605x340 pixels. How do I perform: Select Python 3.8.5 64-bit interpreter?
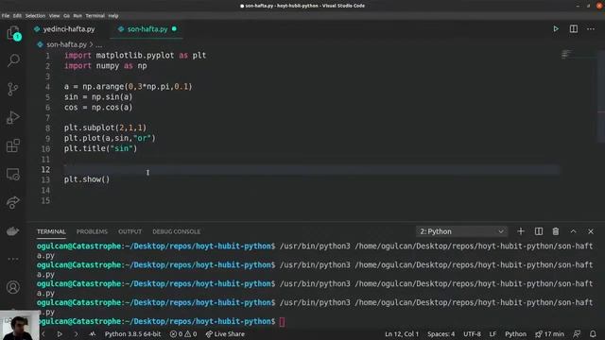pyautogui.click(x=132, y=333)
